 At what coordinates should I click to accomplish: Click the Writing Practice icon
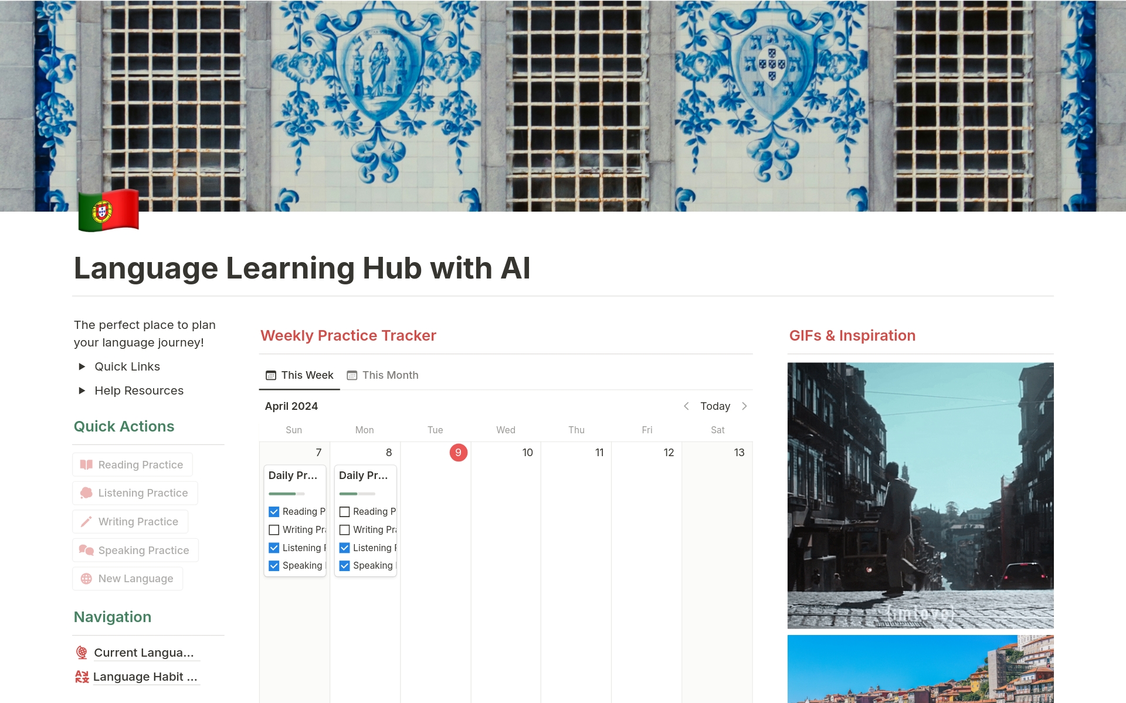86,521
